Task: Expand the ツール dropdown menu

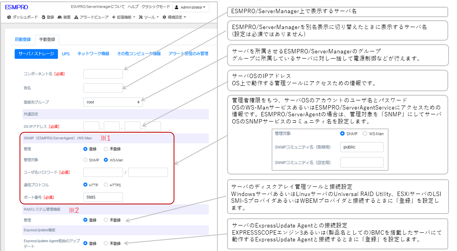Action: pyautogui.click(x=148, y=17)
